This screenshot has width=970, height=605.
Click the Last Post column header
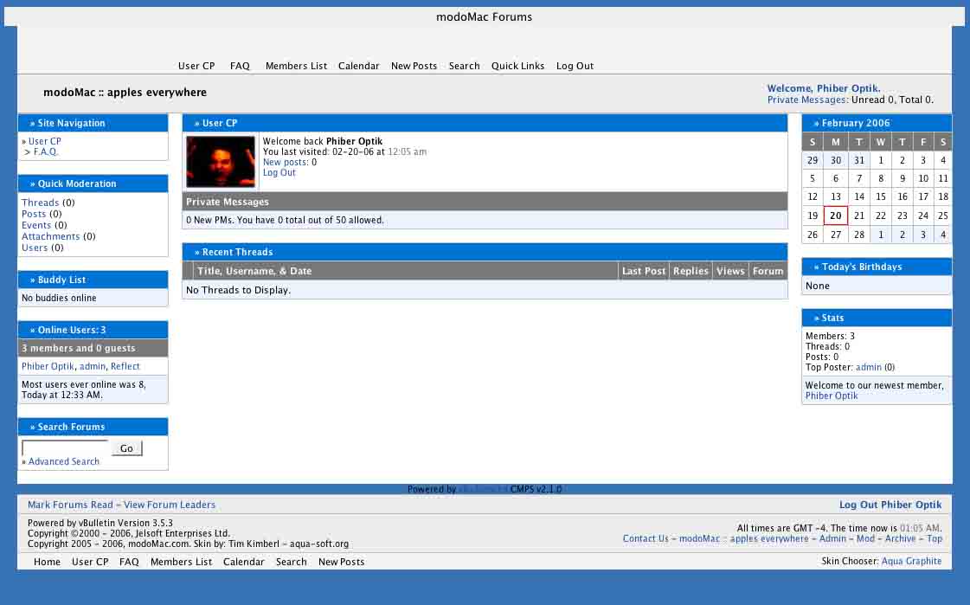tap(644, 271)
